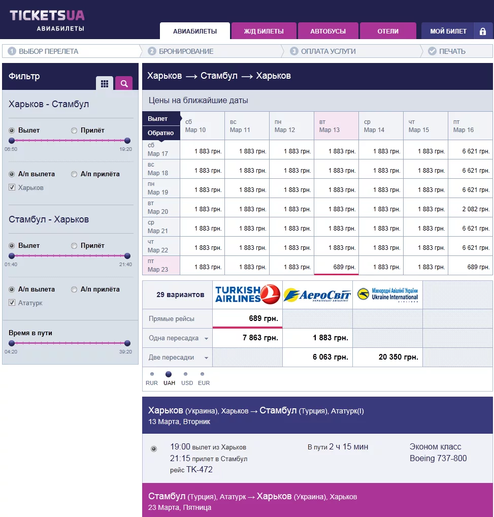Select departure date column пт Мар 16
The height and width of the screenshot is (517, 494).
pyautogui.click(x=470, y=126)
